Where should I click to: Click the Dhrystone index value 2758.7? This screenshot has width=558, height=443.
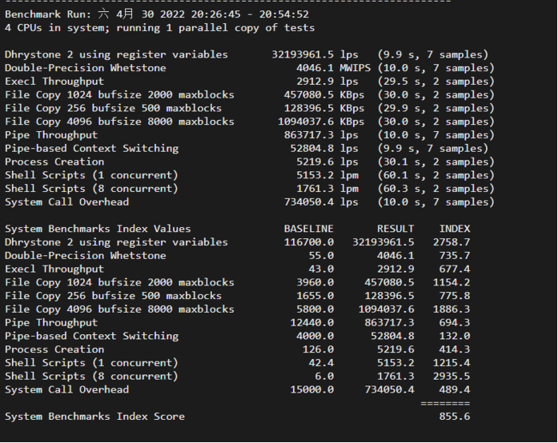(x=452, y=242)
